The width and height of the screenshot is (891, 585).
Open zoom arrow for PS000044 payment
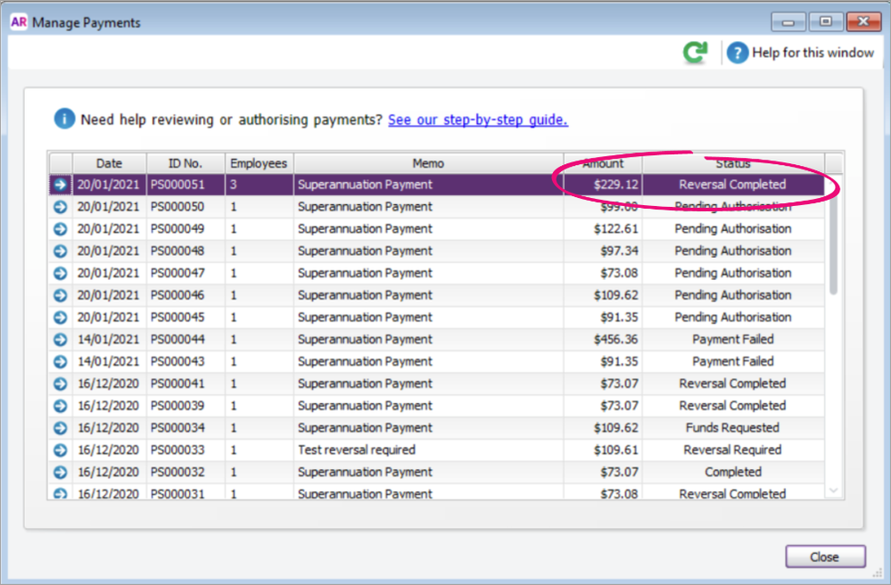pyautogui.click(x=60, y=340)
